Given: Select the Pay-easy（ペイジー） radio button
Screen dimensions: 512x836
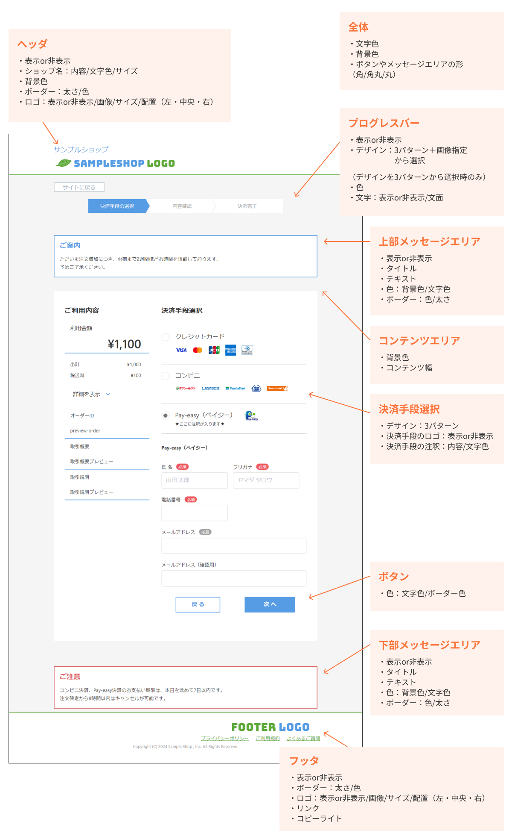Looking at the screenshot, I should (166, 415).
